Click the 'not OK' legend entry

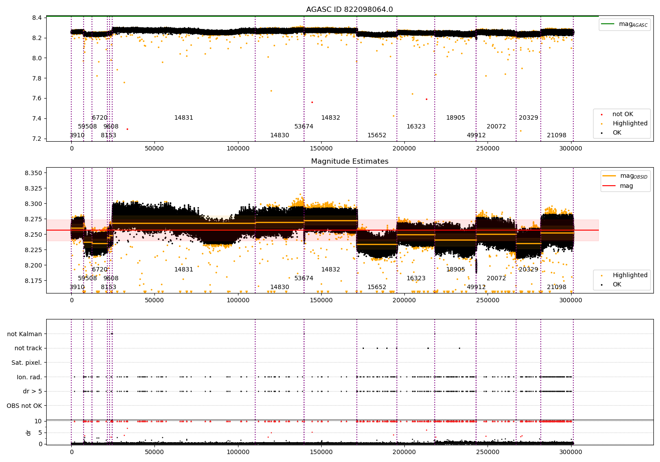coord(623,114)
